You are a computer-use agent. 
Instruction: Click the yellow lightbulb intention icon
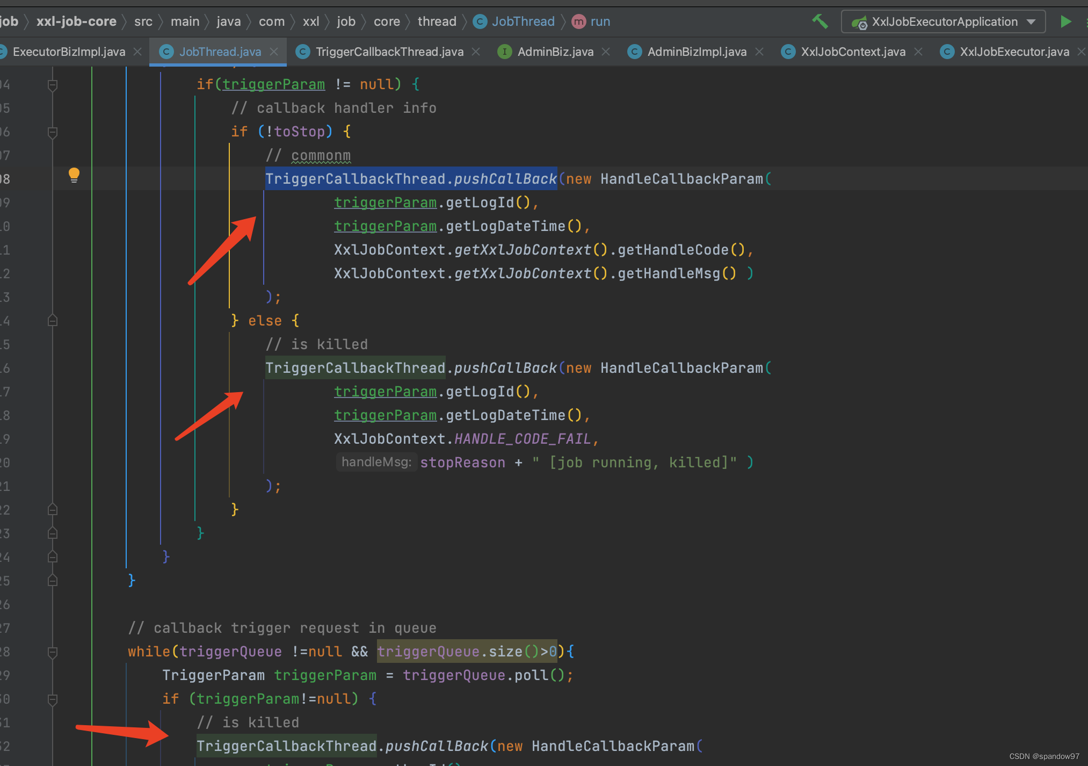[74, 175]
